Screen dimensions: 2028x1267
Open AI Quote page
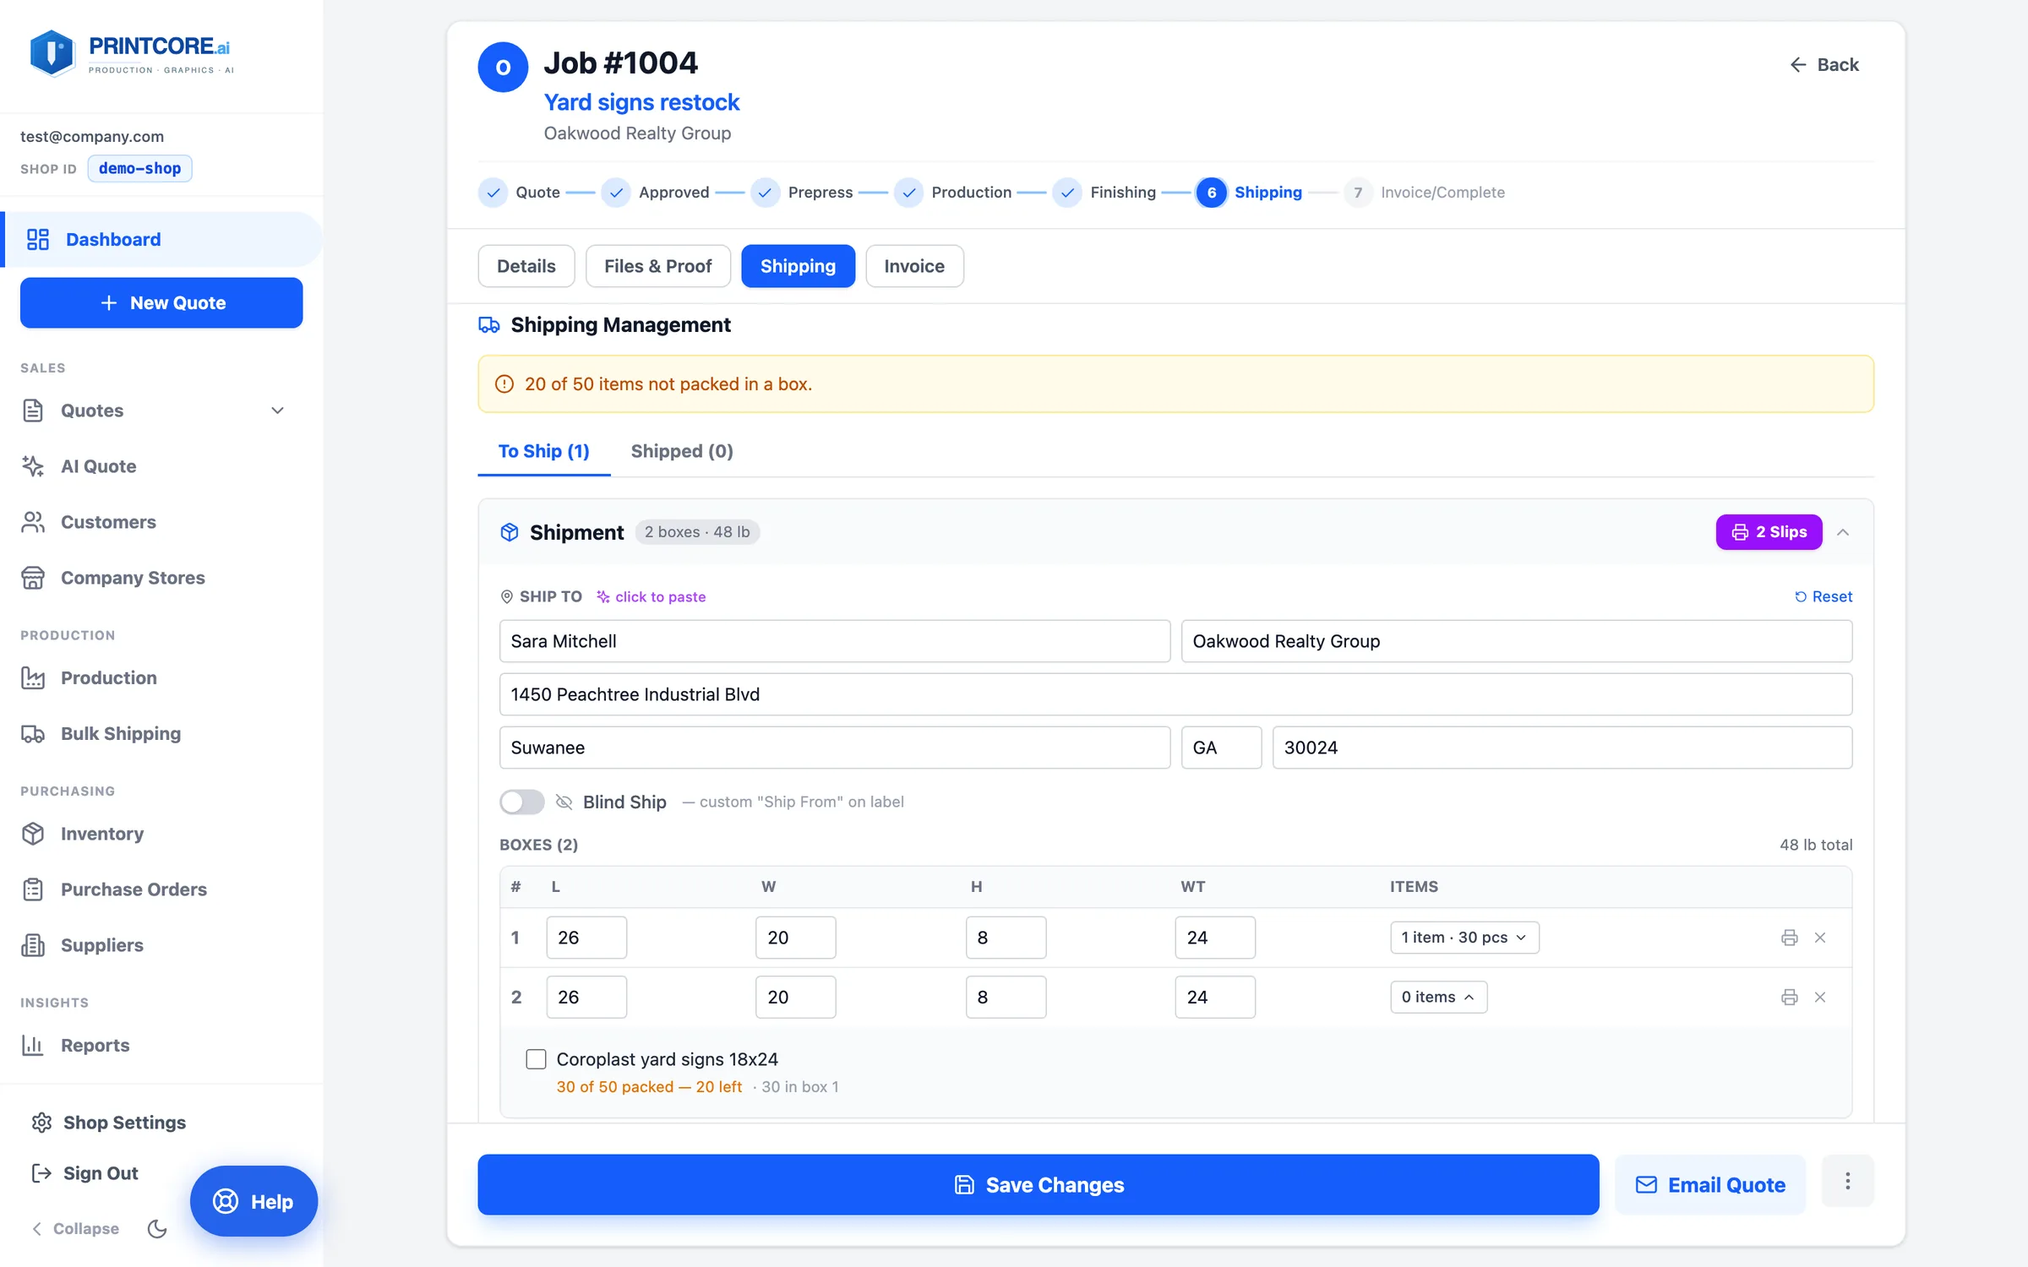pyautogui.click(x=98, y=466)
